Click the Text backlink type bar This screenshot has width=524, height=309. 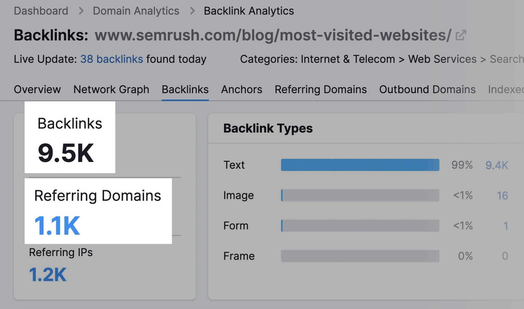coord(360,165)
